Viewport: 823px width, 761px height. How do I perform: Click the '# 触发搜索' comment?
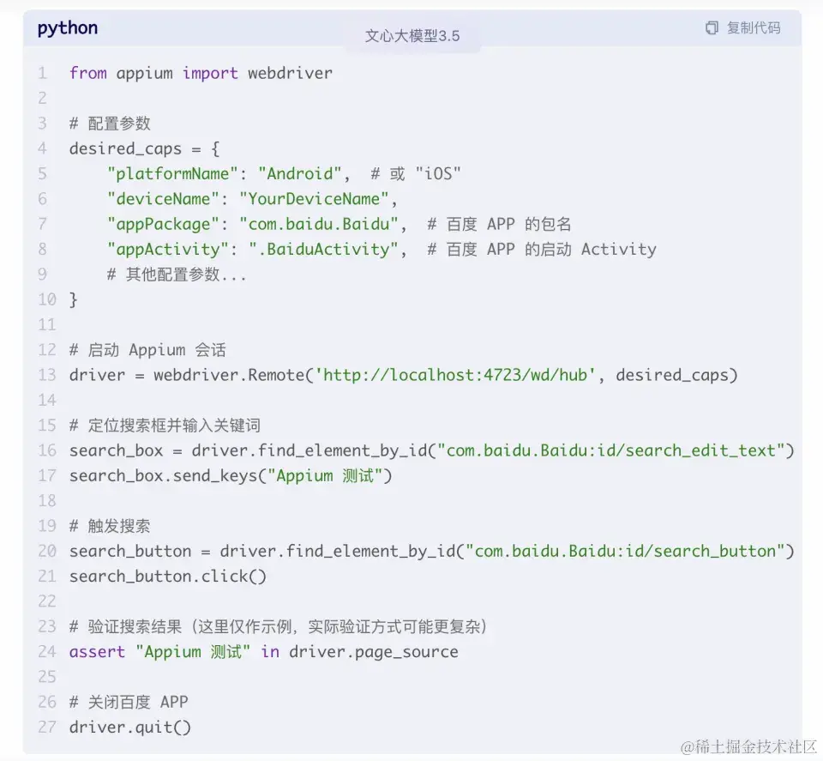110,526
